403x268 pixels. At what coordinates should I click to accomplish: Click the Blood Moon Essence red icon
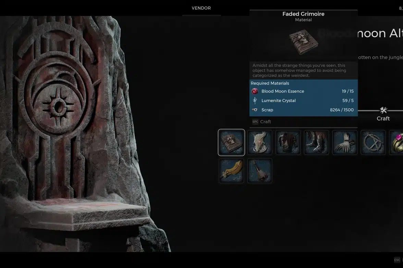click(255, 91)
